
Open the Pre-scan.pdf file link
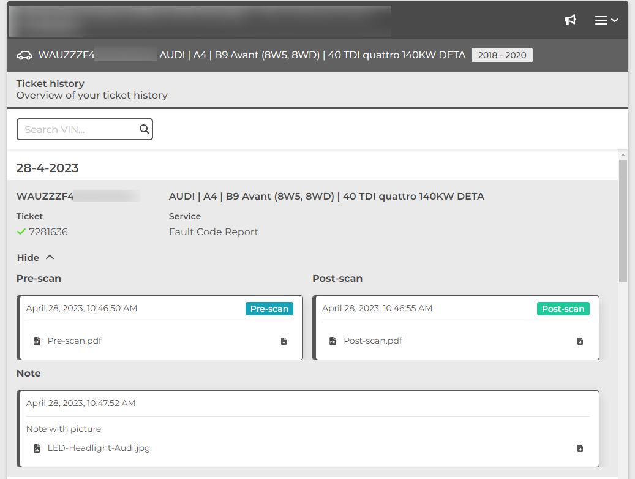(73, 341)
